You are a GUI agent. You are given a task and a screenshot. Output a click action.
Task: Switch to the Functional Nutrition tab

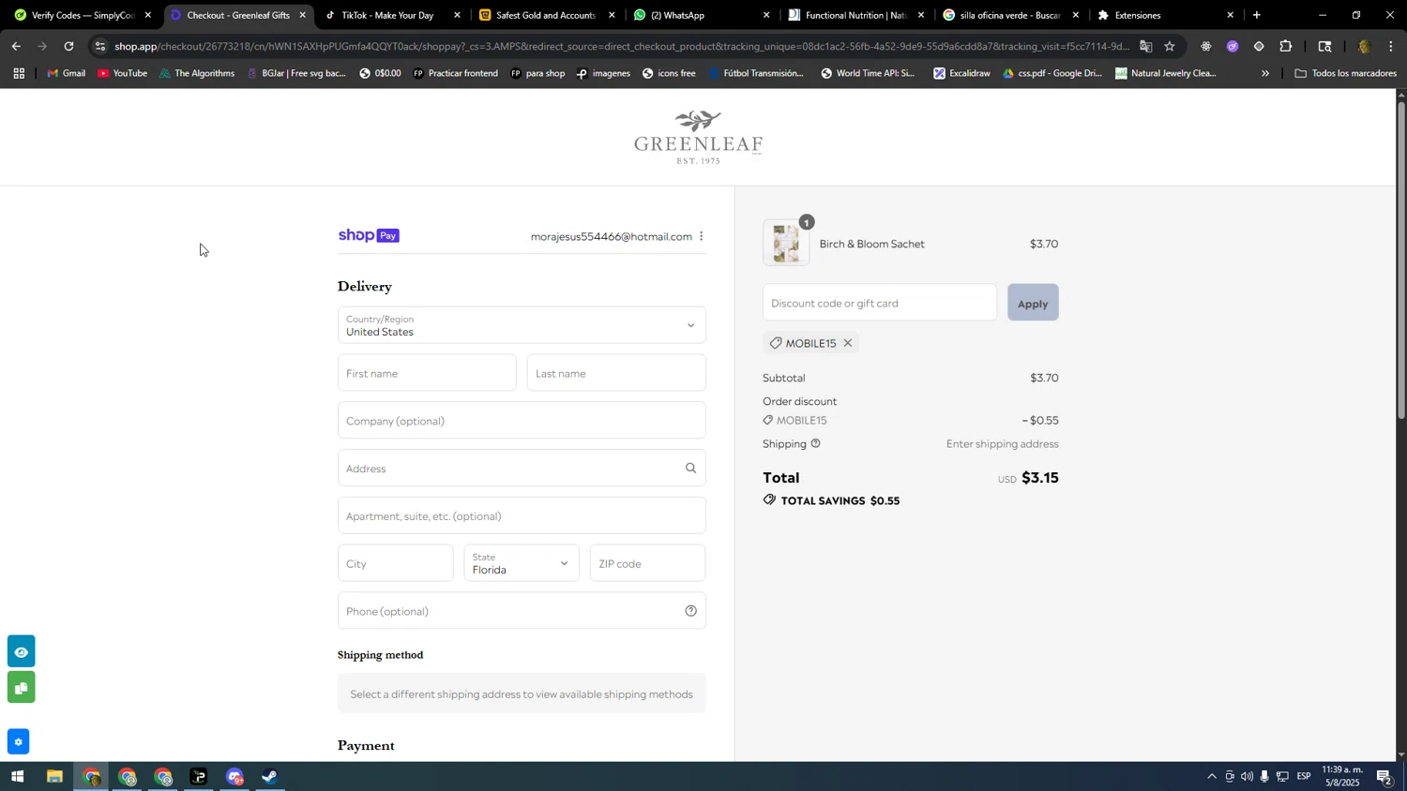[x=855, y=15]
